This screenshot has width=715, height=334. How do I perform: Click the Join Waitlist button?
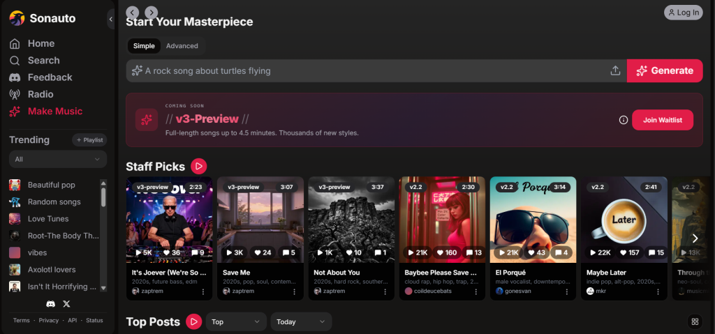click(x=663, y=120)
